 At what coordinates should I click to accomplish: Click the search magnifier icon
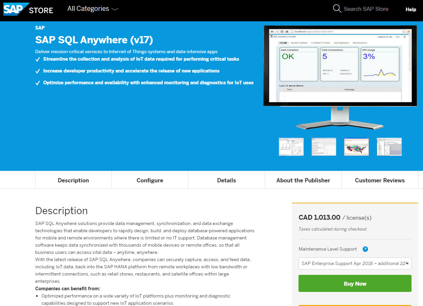click(337, 9)
